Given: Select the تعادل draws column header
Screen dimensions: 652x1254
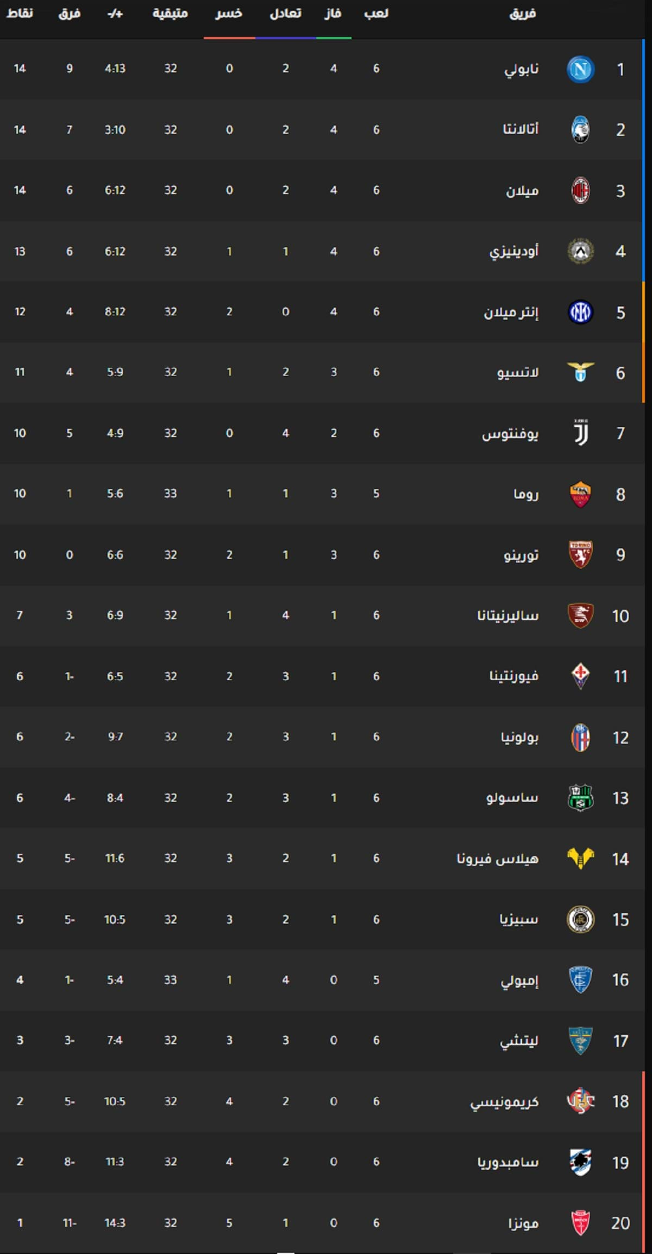Looking at the screenshot, I should [x=285, y=14].
